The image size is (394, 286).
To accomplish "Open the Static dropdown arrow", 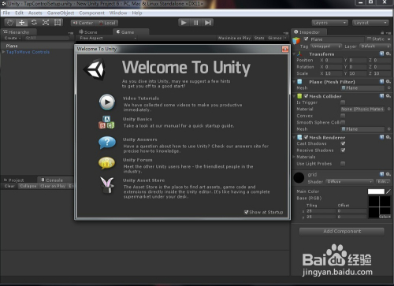I will tap(388, 39).
